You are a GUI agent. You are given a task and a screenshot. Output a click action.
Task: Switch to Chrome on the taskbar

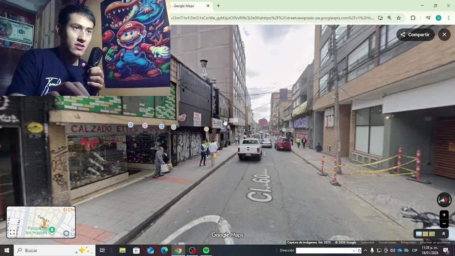click(x=178, y=250)
